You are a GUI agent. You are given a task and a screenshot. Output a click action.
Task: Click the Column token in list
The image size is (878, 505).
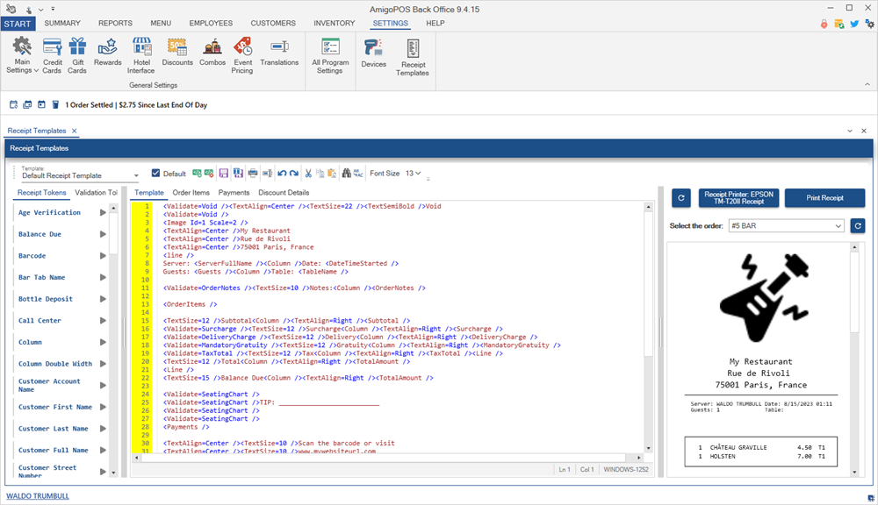pos(30,342)
